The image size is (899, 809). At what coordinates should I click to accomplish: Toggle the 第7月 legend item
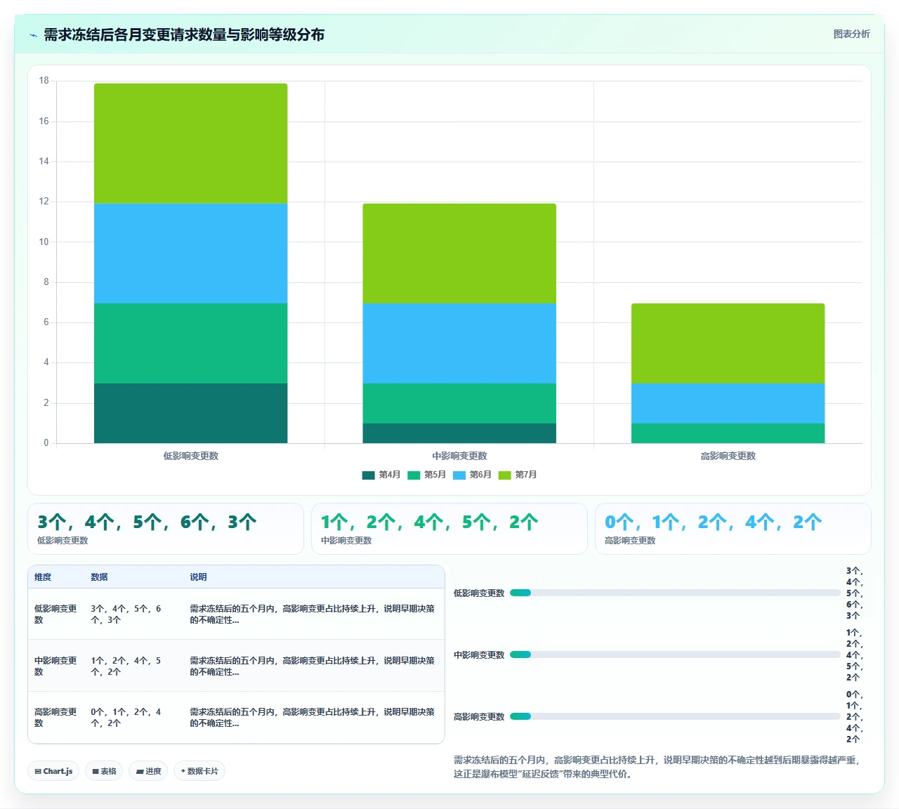(518, 475)
